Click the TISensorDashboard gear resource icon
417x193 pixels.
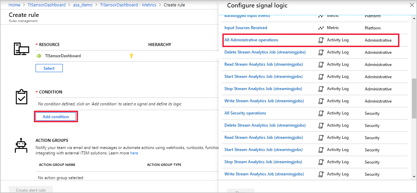coord(39,56)
